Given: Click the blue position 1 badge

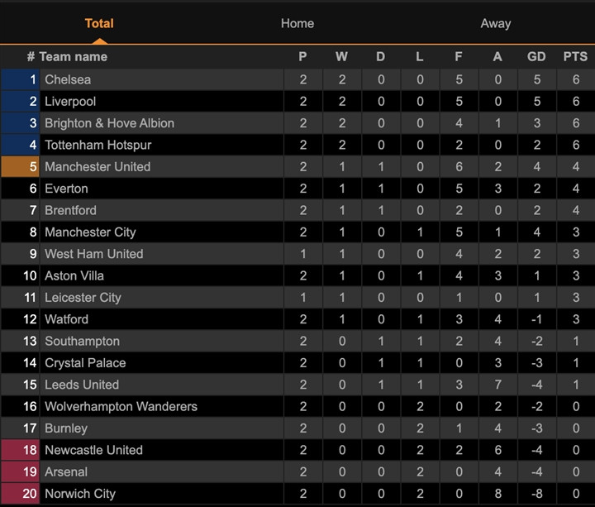Looking at the screenshot, I should (x=20, y=79).
